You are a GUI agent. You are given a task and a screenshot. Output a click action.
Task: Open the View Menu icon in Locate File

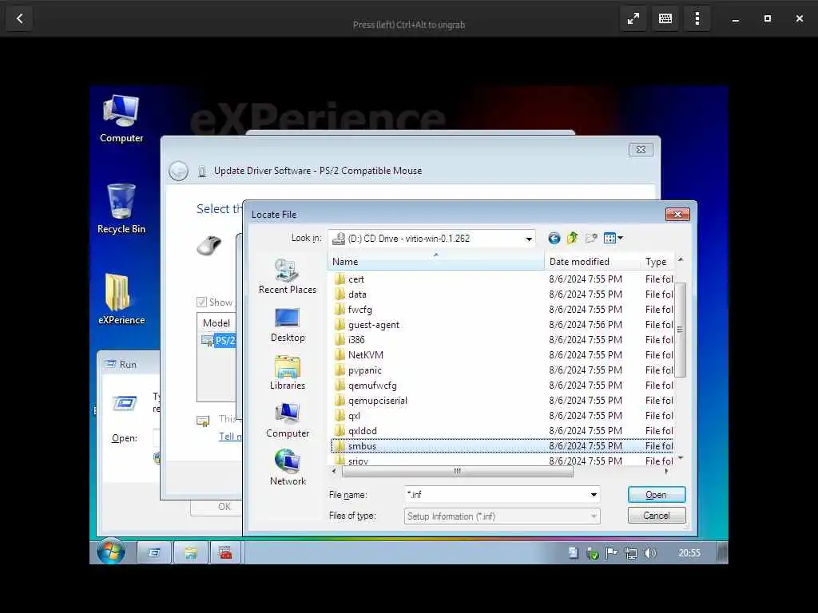[613, 238]
